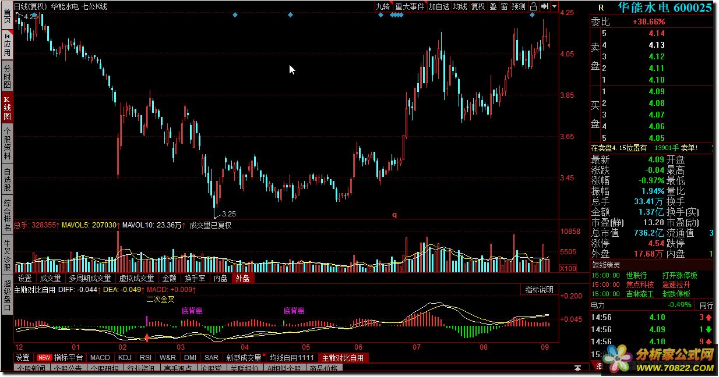Switch indicator to MACD
The width and height of the screenshot is (719, 377).
click(100, 357)
